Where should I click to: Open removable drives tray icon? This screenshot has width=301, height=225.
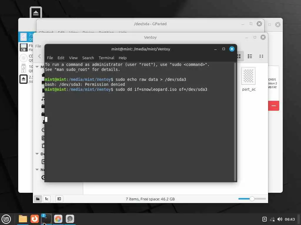click(264, 219)
